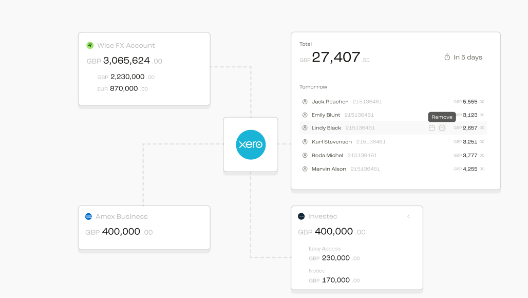Screen dimensions: 528x298
Task: Select the Emily Blunt payee row
Action: click(393, 115)
